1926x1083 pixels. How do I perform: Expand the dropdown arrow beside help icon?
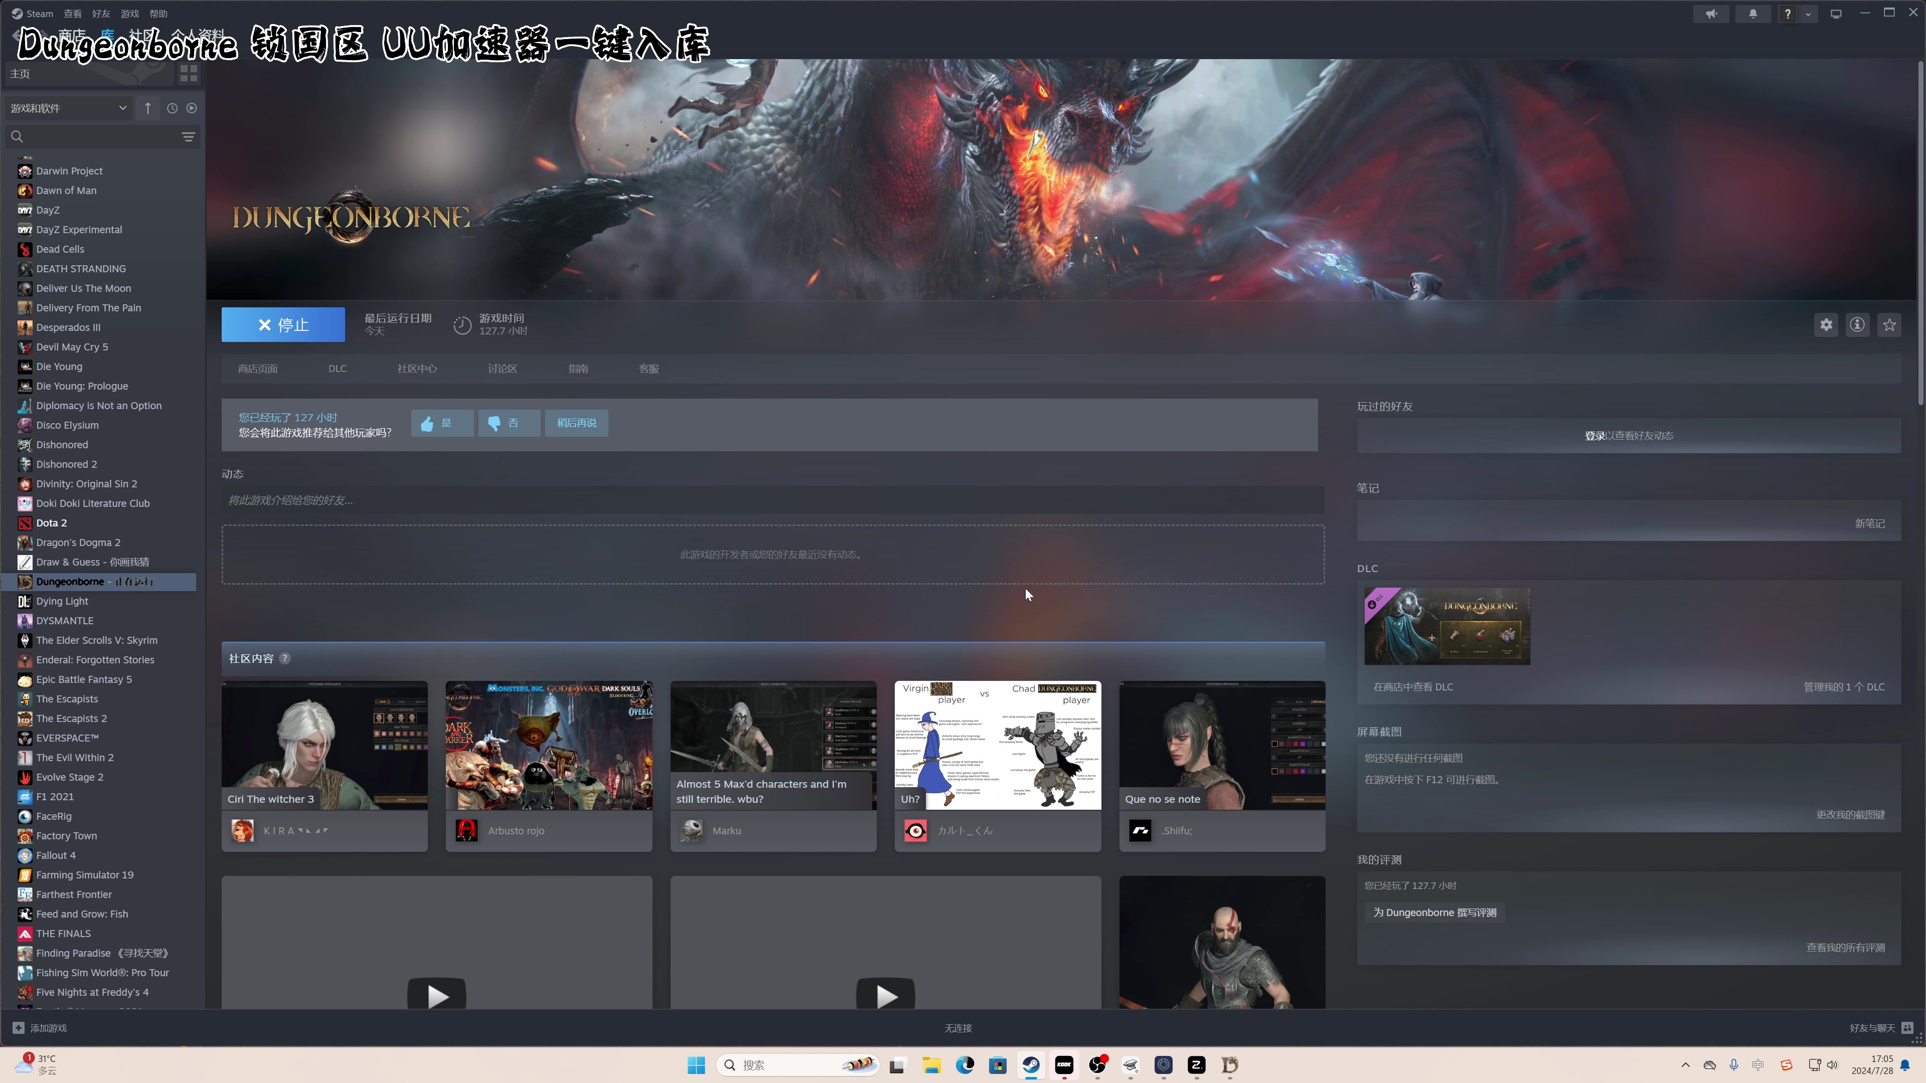[1808, 14]
